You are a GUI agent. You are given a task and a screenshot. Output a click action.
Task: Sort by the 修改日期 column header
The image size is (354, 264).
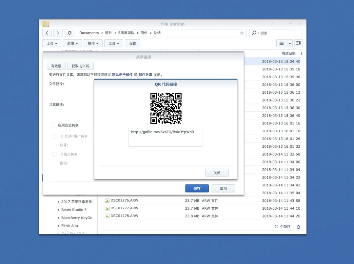288,53
